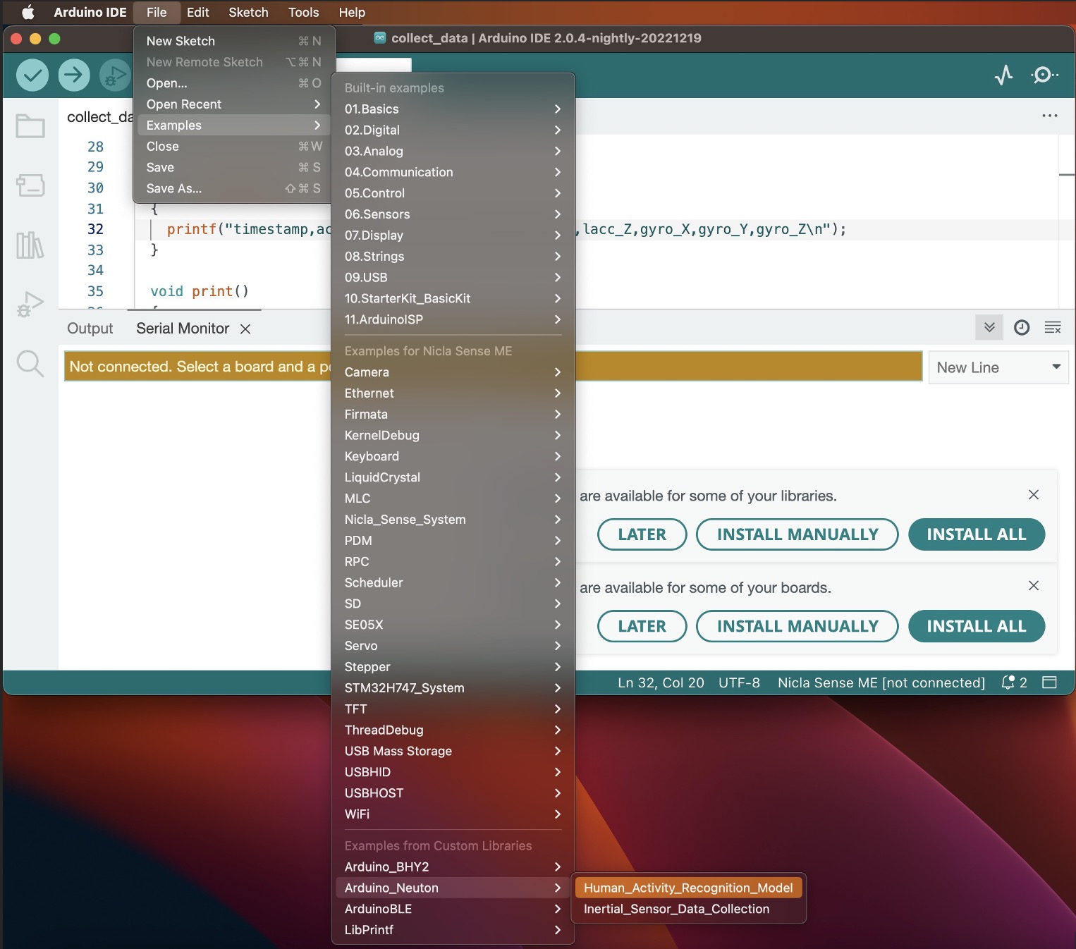Choose Close from the File menu
Viewport: 1076px width, 949px height.
[x=233, y=147]
